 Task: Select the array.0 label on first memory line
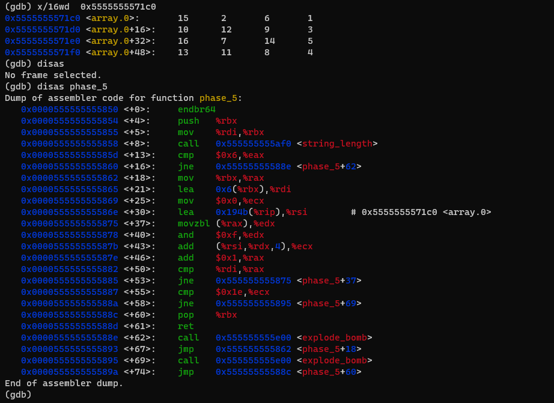(x=114, y=18)
